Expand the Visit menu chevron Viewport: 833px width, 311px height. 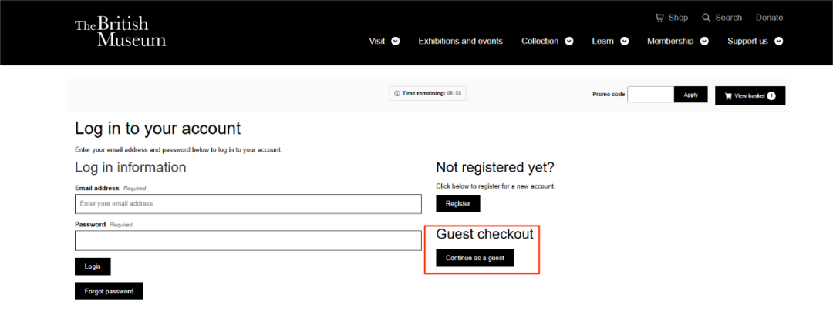pos(396,42)
